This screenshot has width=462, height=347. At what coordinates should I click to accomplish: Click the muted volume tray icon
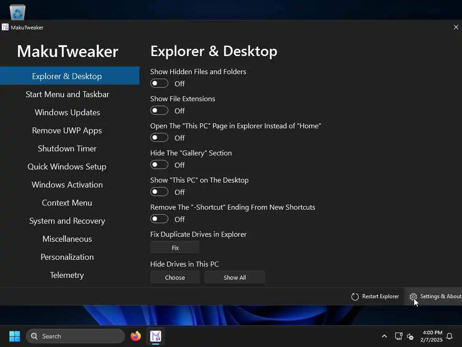[x=410, y=336]
